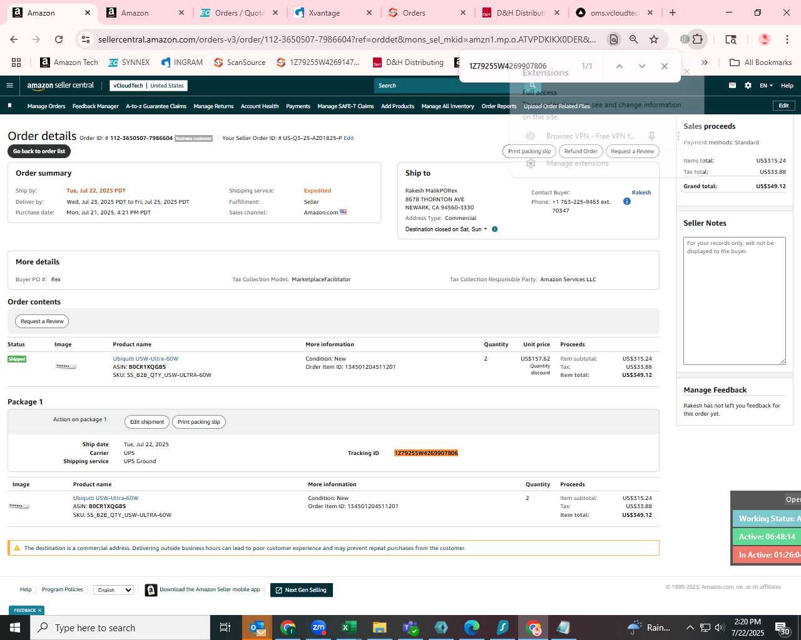Click the browser Extensions puzzle icon
801x640 pixels.
point(697,39)
